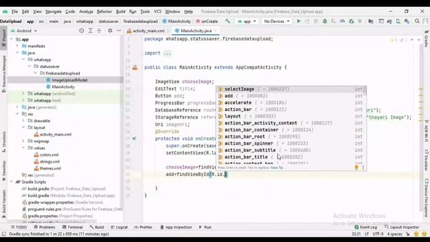
Task: Open the Problems tool window
Action: [x=44, y=227]
